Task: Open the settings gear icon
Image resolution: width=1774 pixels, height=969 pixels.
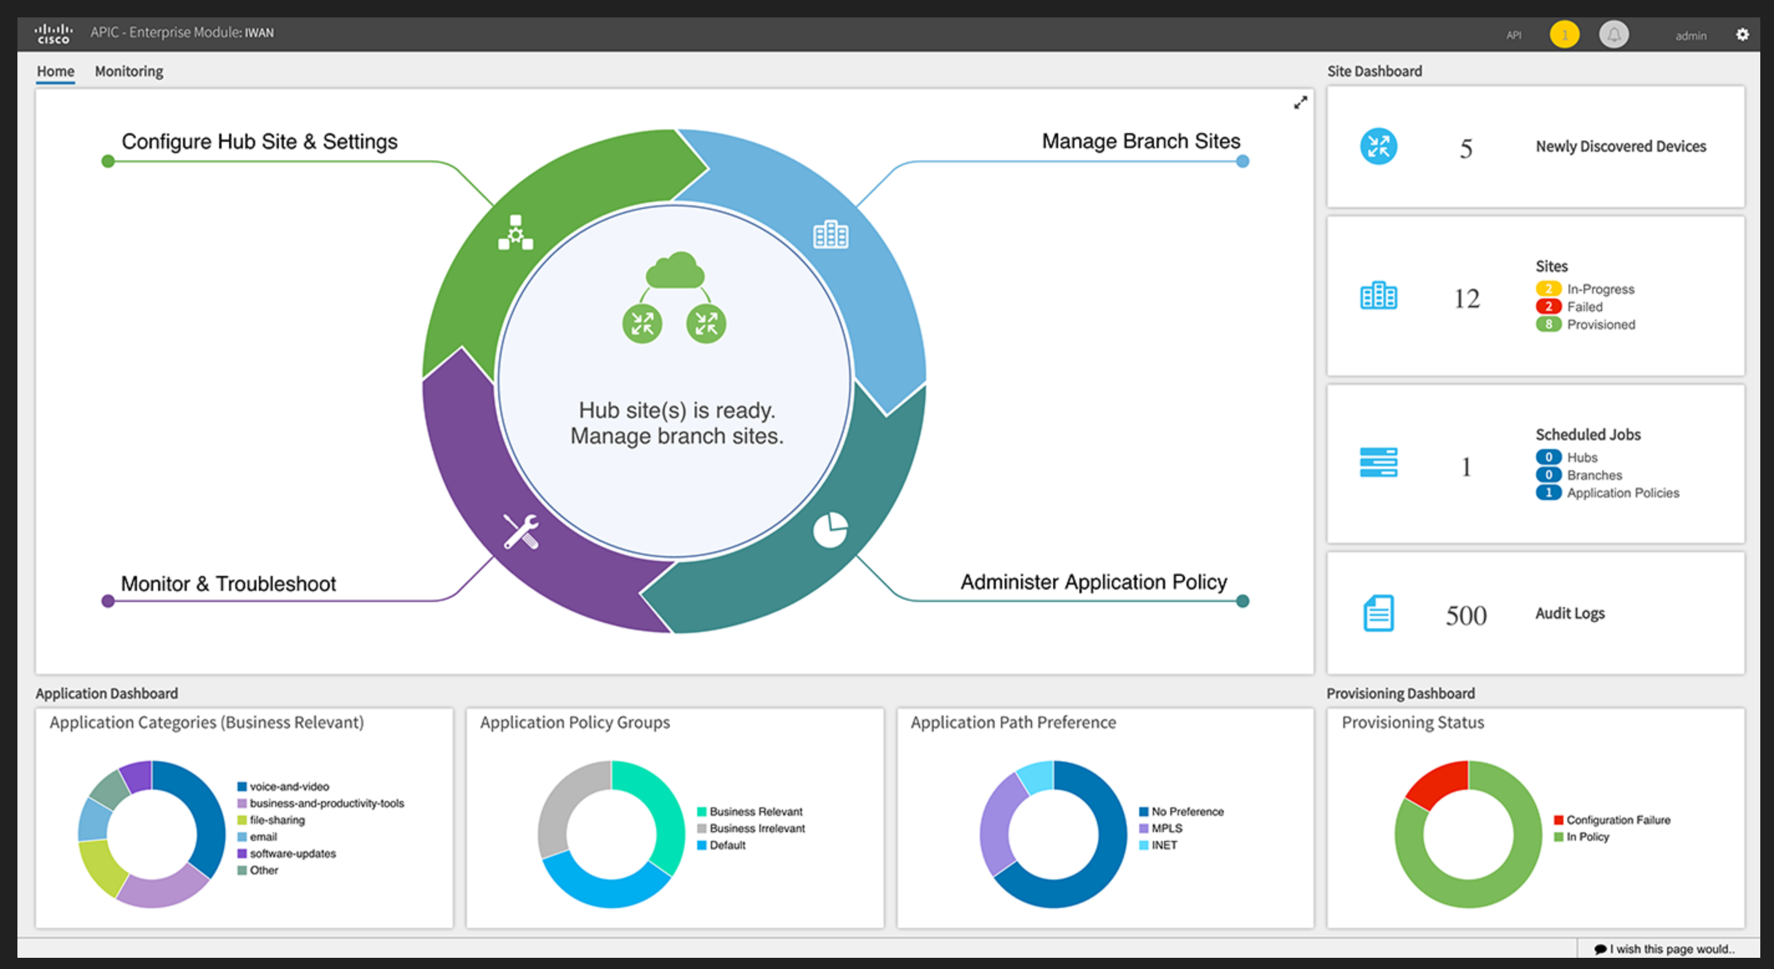Action: pyautogui.click(x=1742, y=34)
